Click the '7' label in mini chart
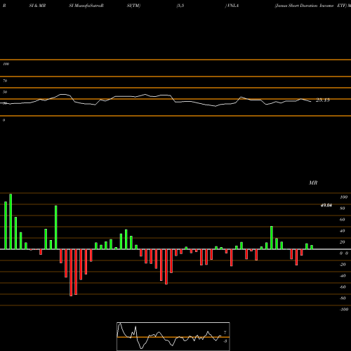The image size is (351, 351). (x=225, y=333)
